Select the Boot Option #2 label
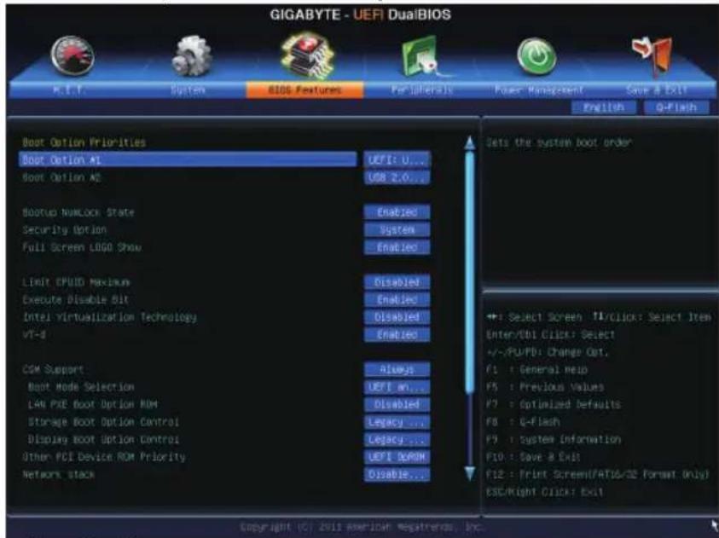Screen dimensions: 719x538 tap(61, 177)
